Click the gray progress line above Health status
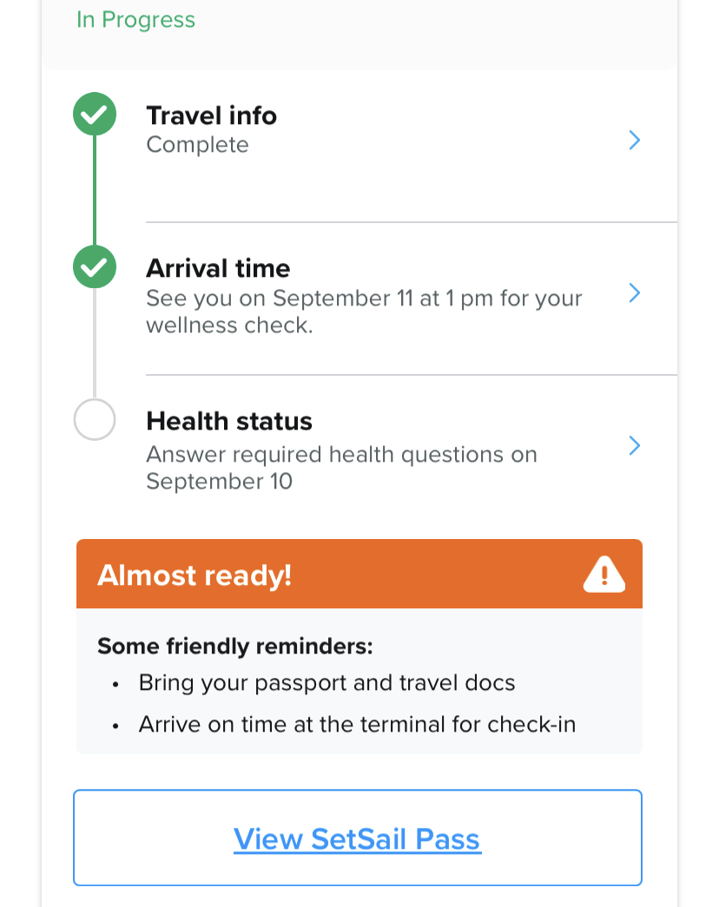 tap(95, 343)
